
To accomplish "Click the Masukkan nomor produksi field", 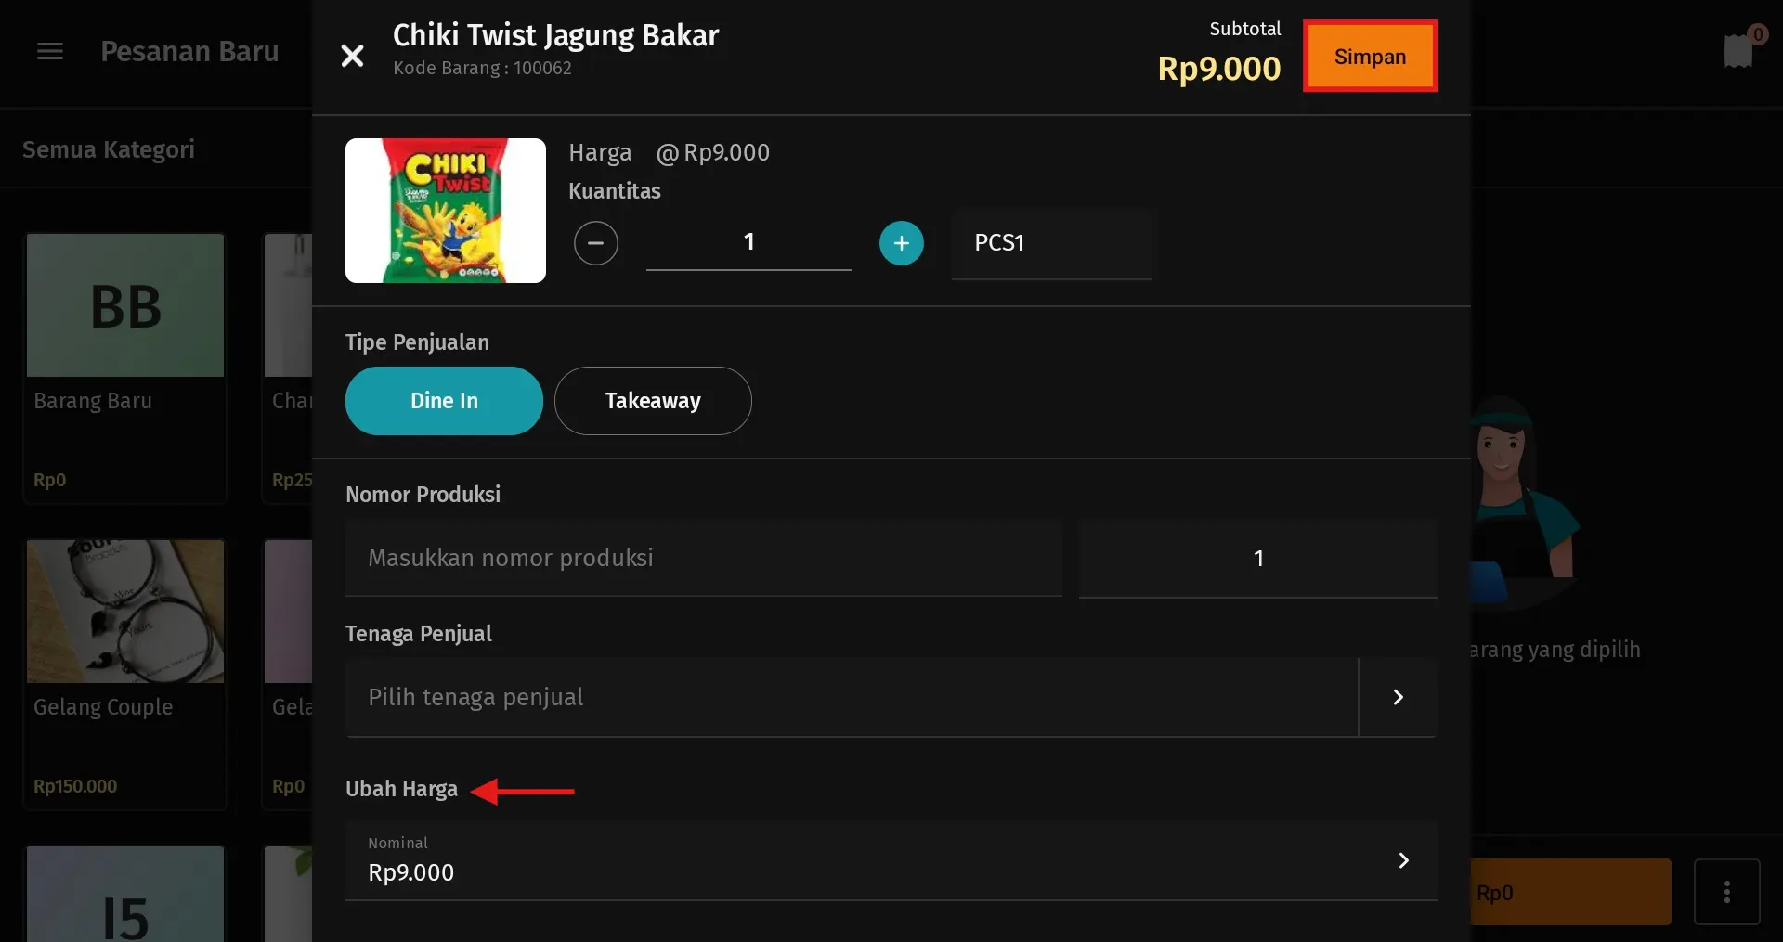I will (701, 558).
